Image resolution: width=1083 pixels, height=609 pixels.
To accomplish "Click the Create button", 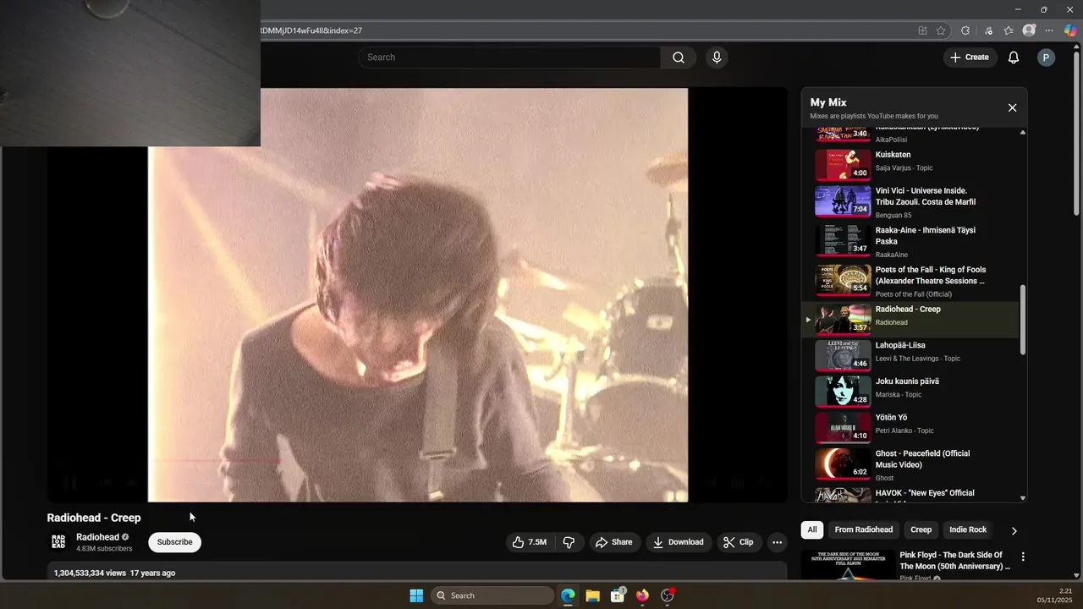I will tap(969, 58).
